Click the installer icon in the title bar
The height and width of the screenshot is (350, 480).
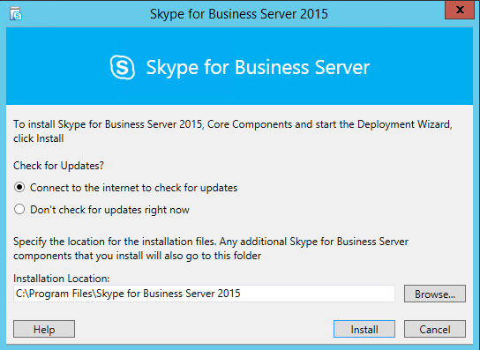[x=15, y=13]
